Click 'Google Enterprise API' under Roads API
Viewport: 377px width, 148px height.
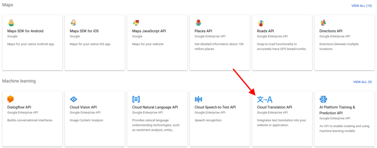point(272,36)
